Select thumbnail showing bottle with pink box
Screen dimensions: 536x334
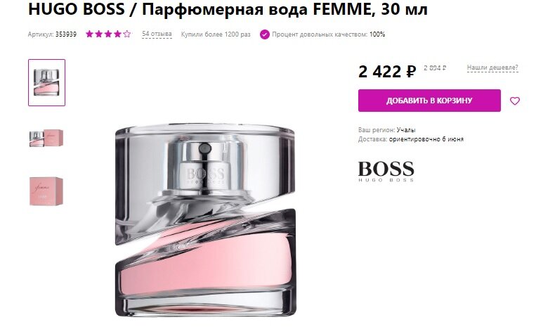(46, 139)
